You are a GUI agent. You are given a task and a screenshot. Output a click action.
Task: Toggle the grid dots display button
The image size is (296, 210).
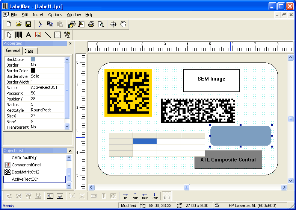167,196
